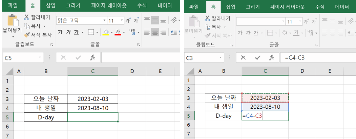Bottom align cell content, left window

click(163, 20)
